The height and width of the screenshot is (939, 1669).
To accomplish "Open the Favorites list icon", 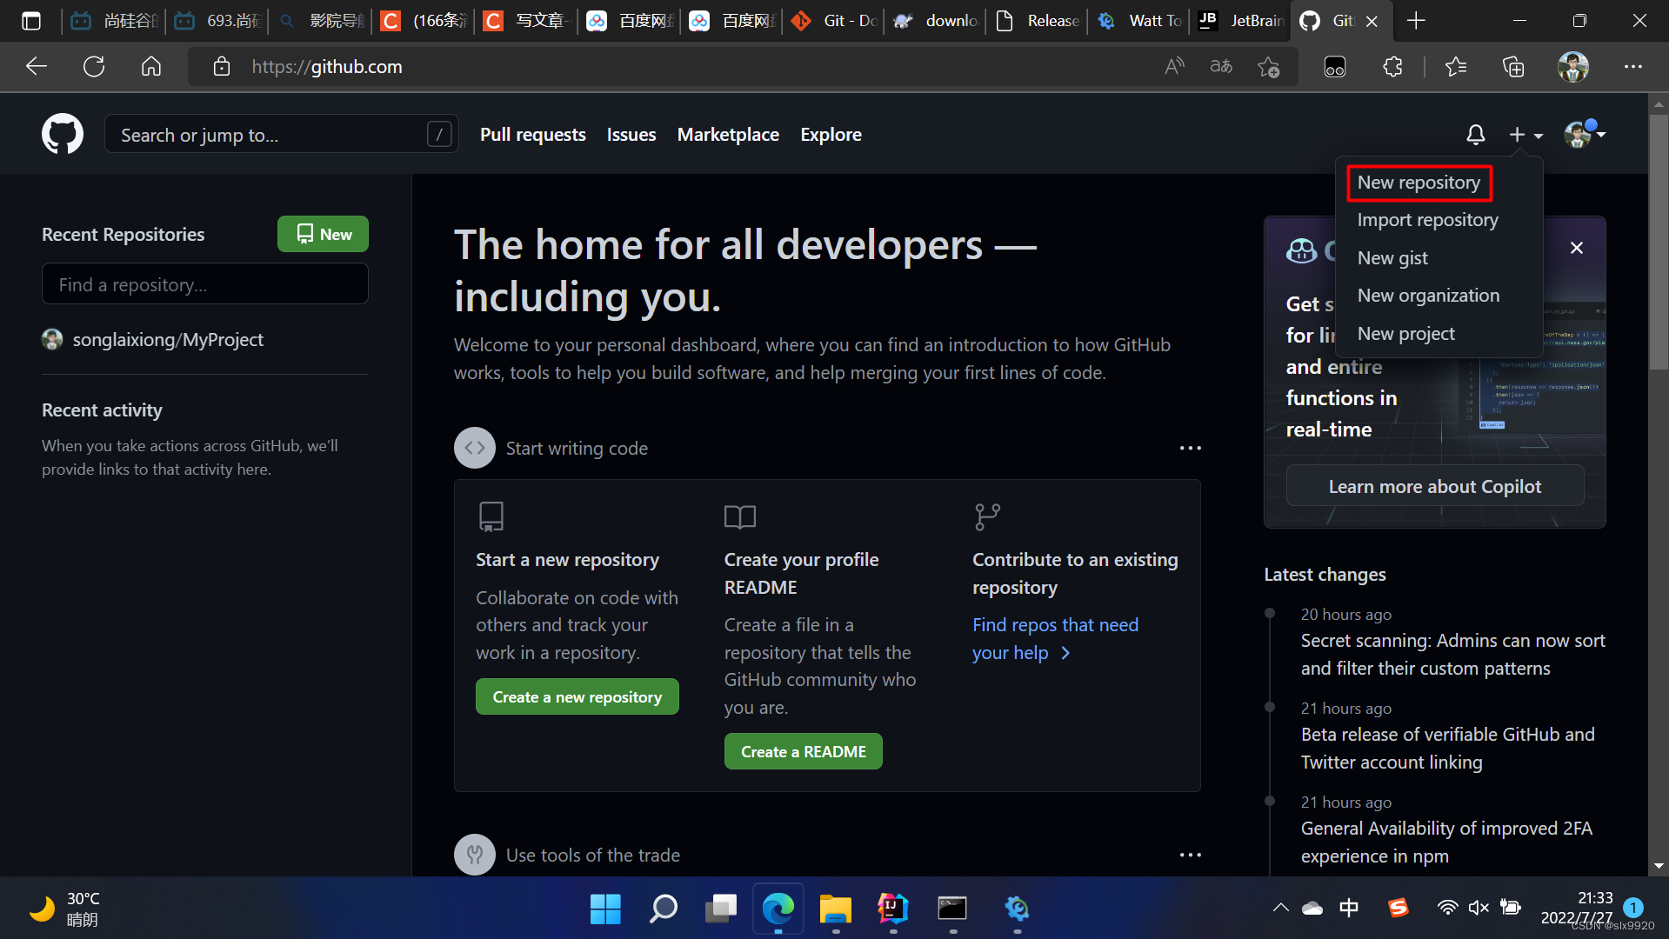I will pyautogui.click(x=1455, y=67).
